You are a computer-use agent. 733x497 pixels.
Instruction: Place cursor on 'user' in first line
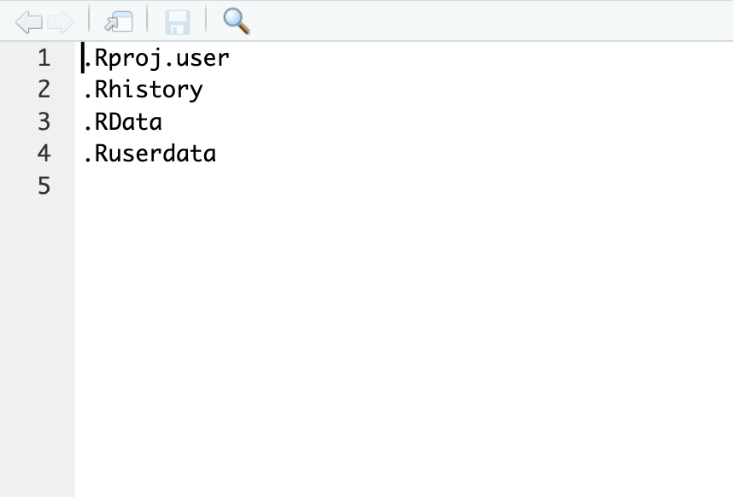(202, 59)
